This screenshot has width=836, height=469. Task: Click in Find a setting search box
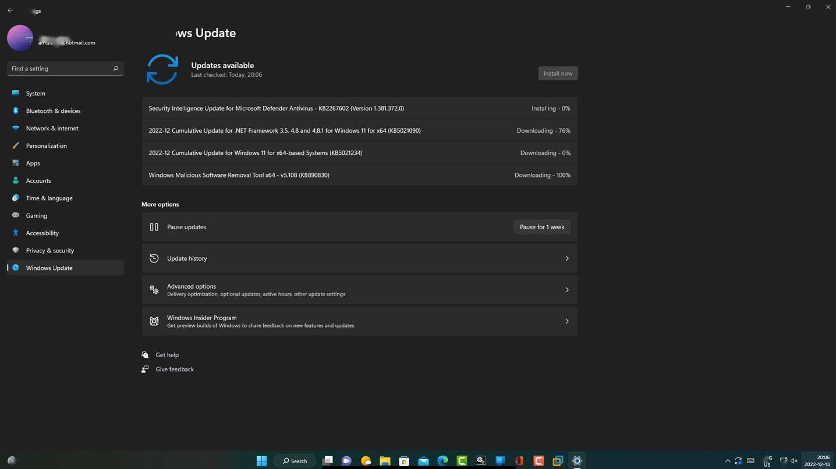(x=65, y=69)
